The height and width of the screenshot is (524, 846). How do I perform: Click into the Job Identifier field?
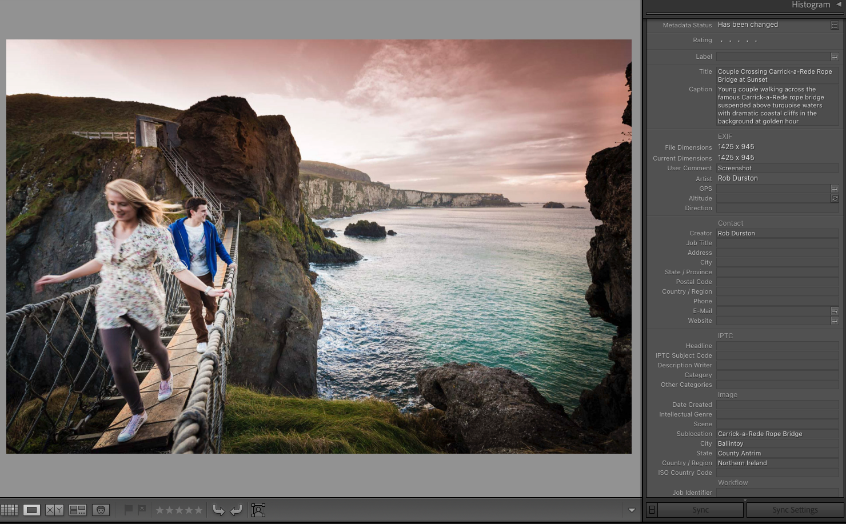coord(777,493)
